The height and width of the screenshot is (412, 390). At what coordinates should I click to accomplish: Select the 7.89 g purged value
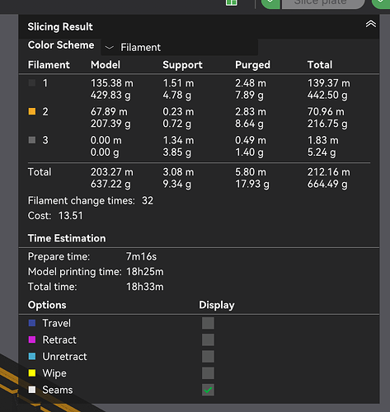(x=249, y=95)
